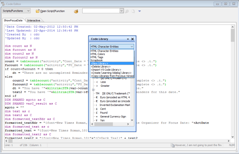Close the Code Editor window
239x154 pixels.
tap(234, 4)
